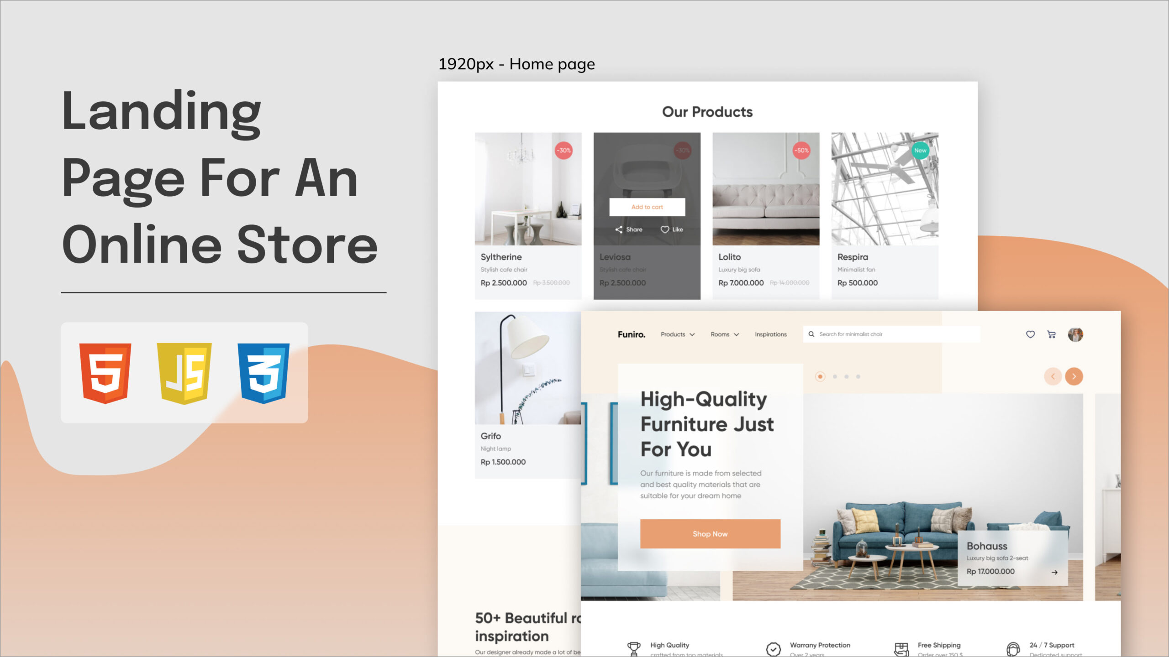Click the Funiro logo brand link

(x=631, y=334)
